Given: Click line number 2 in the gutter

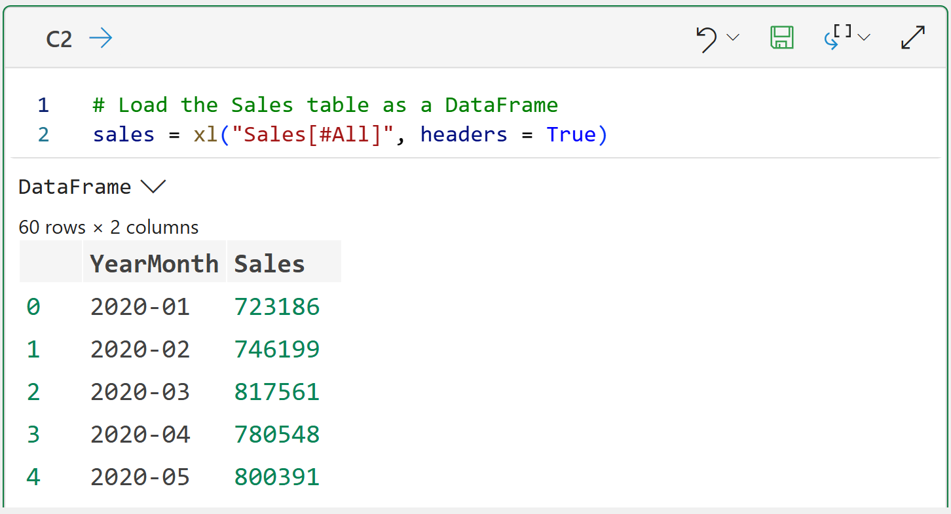Looking at the screenshot, I should tap(43, 135).
